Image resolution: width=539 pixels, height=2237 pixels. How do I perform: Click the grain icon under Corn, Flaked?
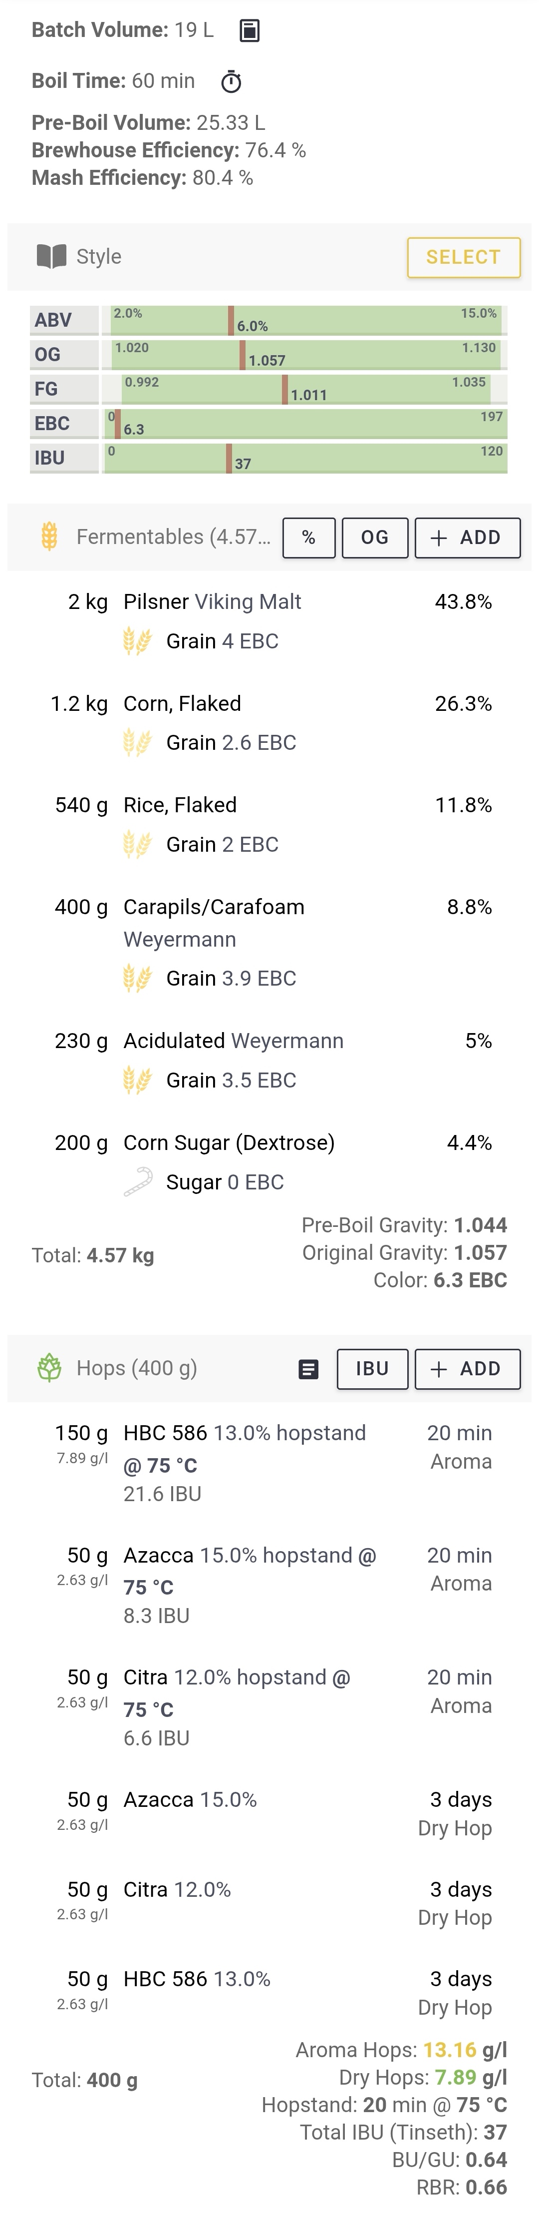tap(137, 742)
